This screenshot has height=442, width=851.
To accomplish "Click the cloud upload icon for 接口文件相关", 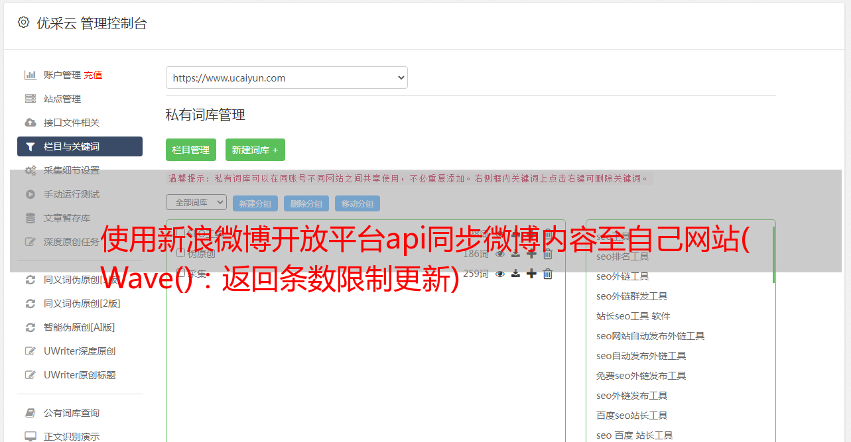I will click(x=31, y=123).
